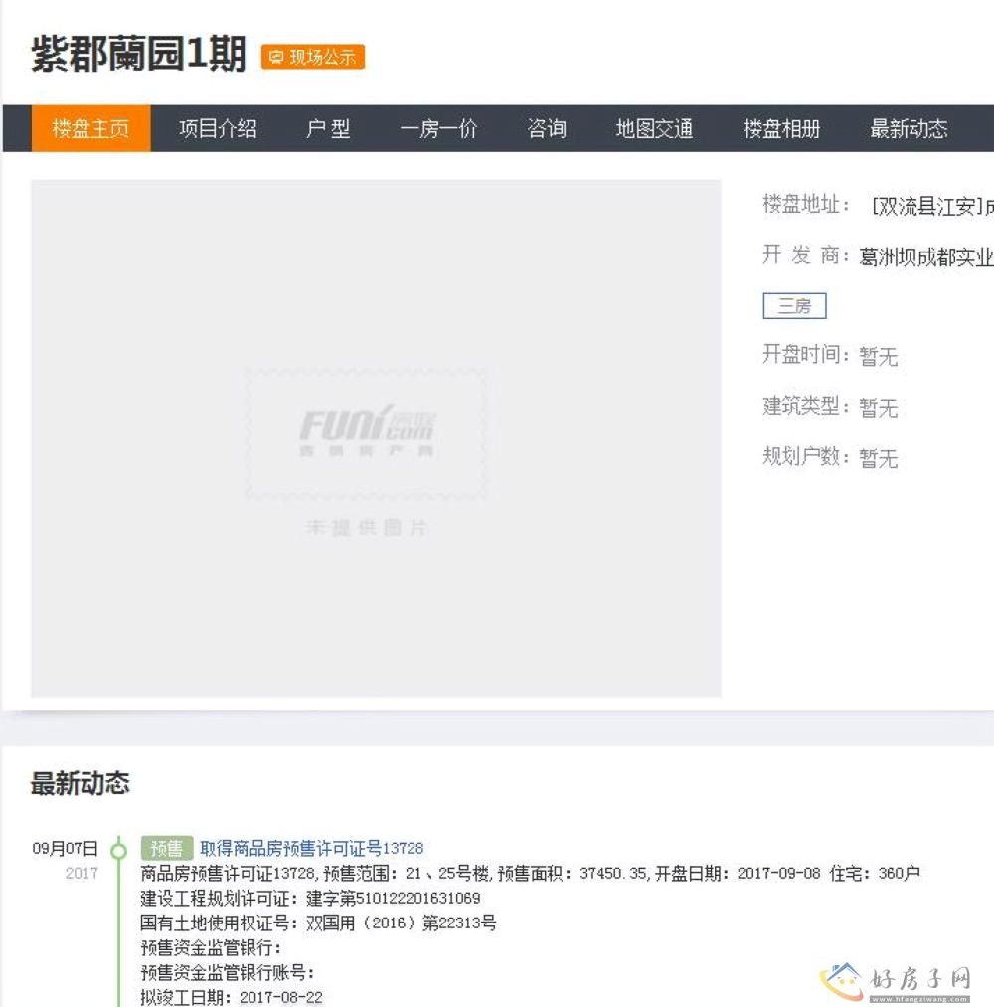Click the green timeline circle marker
Image resolution: width=994 pixels, height=1007 pixels.
[119, 850]
